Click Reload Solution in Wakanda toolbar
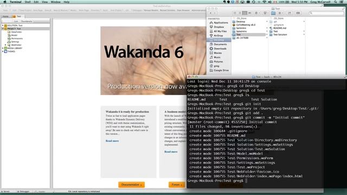 168,10
